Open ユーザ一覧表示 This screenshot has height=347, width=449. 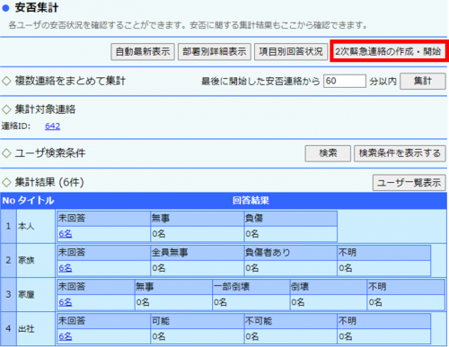coord(409,182)
